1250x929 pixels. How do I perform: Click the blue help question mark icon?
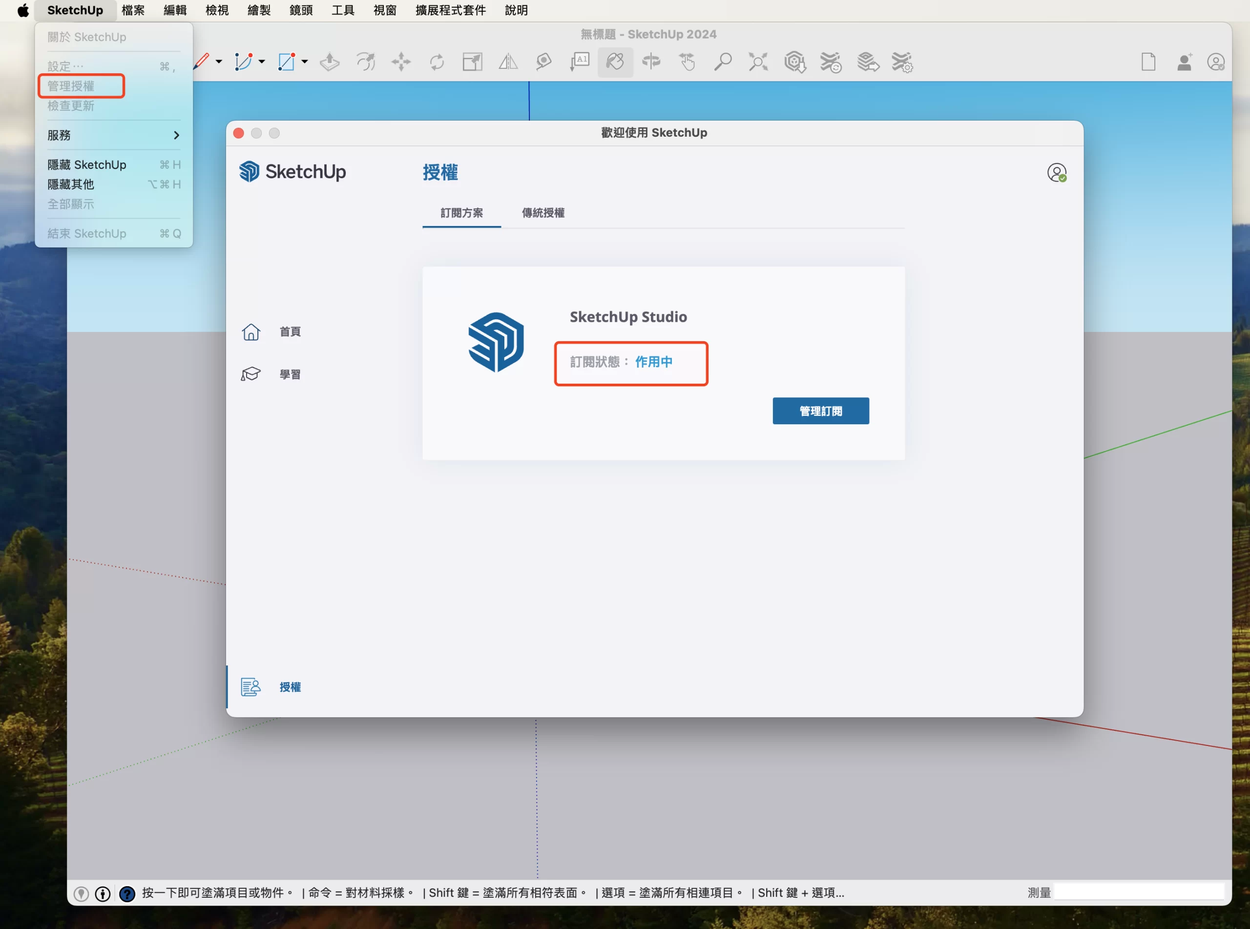click(127, 893)
